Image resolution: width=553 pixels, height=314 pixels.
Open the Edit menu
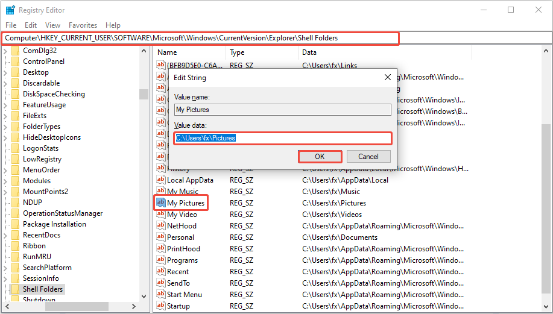click(31, 25)
